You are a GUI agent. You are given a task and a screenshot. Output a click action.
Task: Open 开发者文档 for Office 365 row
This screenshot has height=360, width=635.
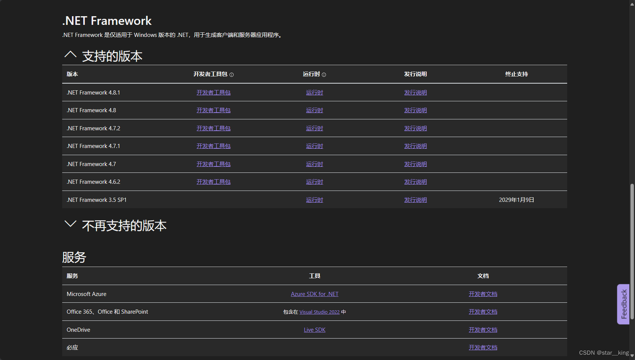(483, 312)
